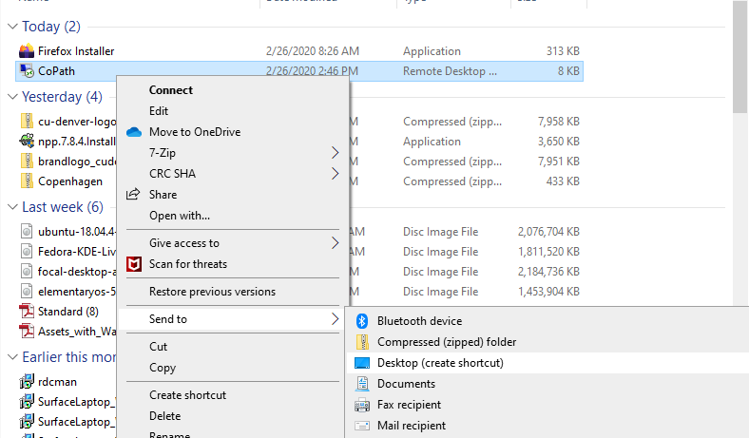Image resolution: width=749 pixels, height=438 pixels.
Task: Click the Standard (8) PDF icon
Action: 27,312
